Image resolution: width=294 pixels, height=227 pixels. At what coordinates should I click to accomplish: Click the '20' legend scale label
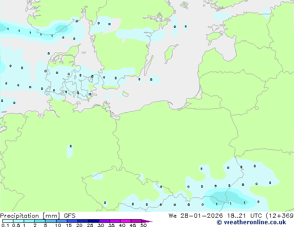tap(79, 225)
